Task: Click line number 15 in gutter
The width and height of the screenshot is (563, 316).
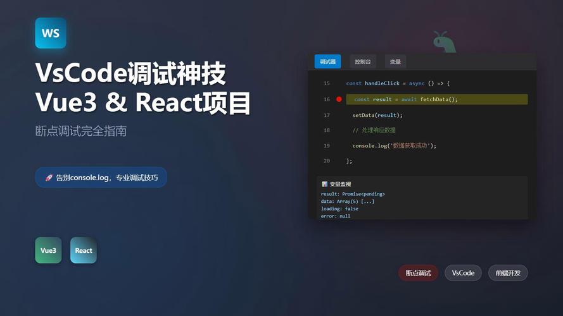Action: tap(326, 83)
